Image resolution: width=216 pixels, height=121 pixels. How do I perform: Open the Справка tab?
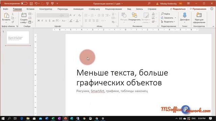point(152,9)
